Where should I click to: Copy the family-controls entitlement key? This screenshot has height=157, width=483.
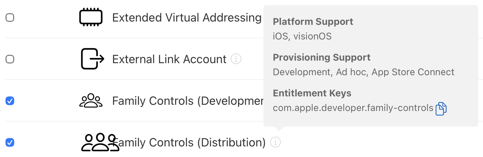tap(441, 108)
